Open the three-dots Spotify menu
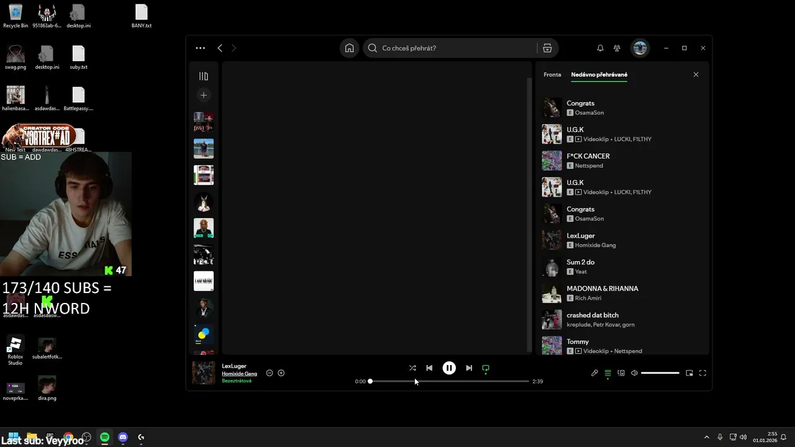795x447 pixels. click(200, 48)
